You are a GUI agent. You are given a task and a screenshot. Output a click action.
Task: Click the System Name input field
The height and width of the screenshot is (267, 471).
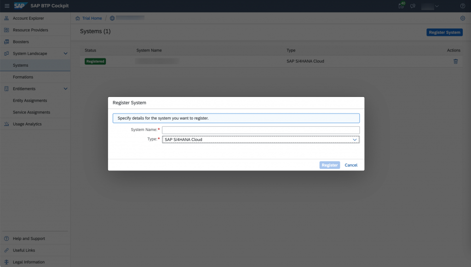261,130
